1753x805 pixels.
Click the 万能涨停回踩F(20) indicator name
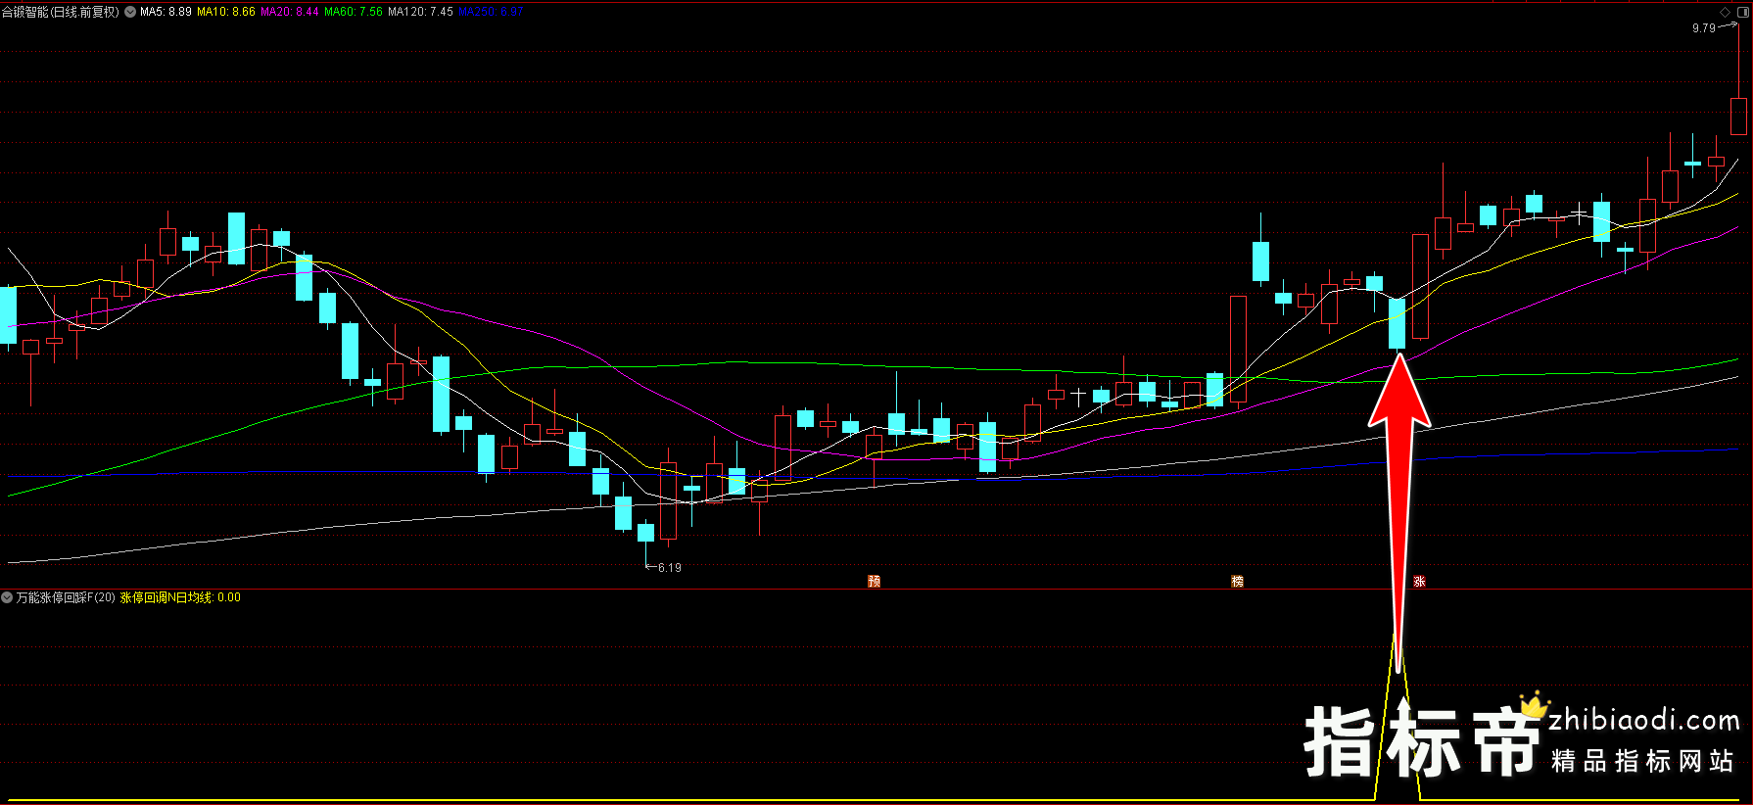pyautogui.click(x=66, y=597)
